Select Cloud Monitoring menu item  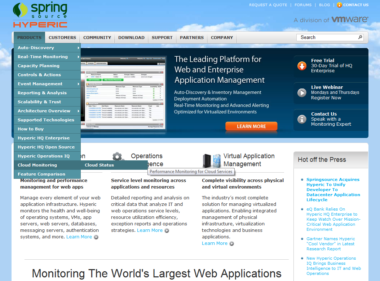(47, 165)
